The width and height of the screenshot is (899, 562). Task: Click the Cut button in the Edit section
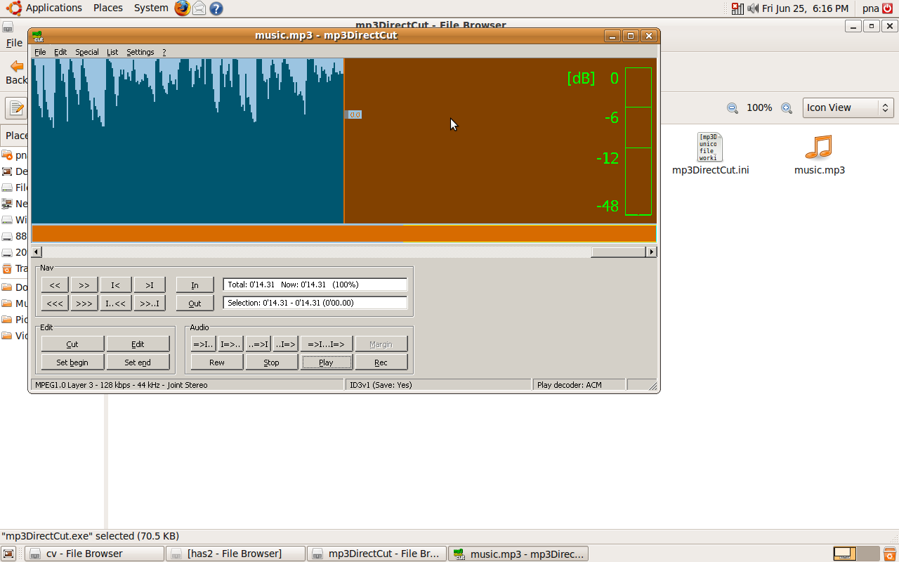[72, 344]
